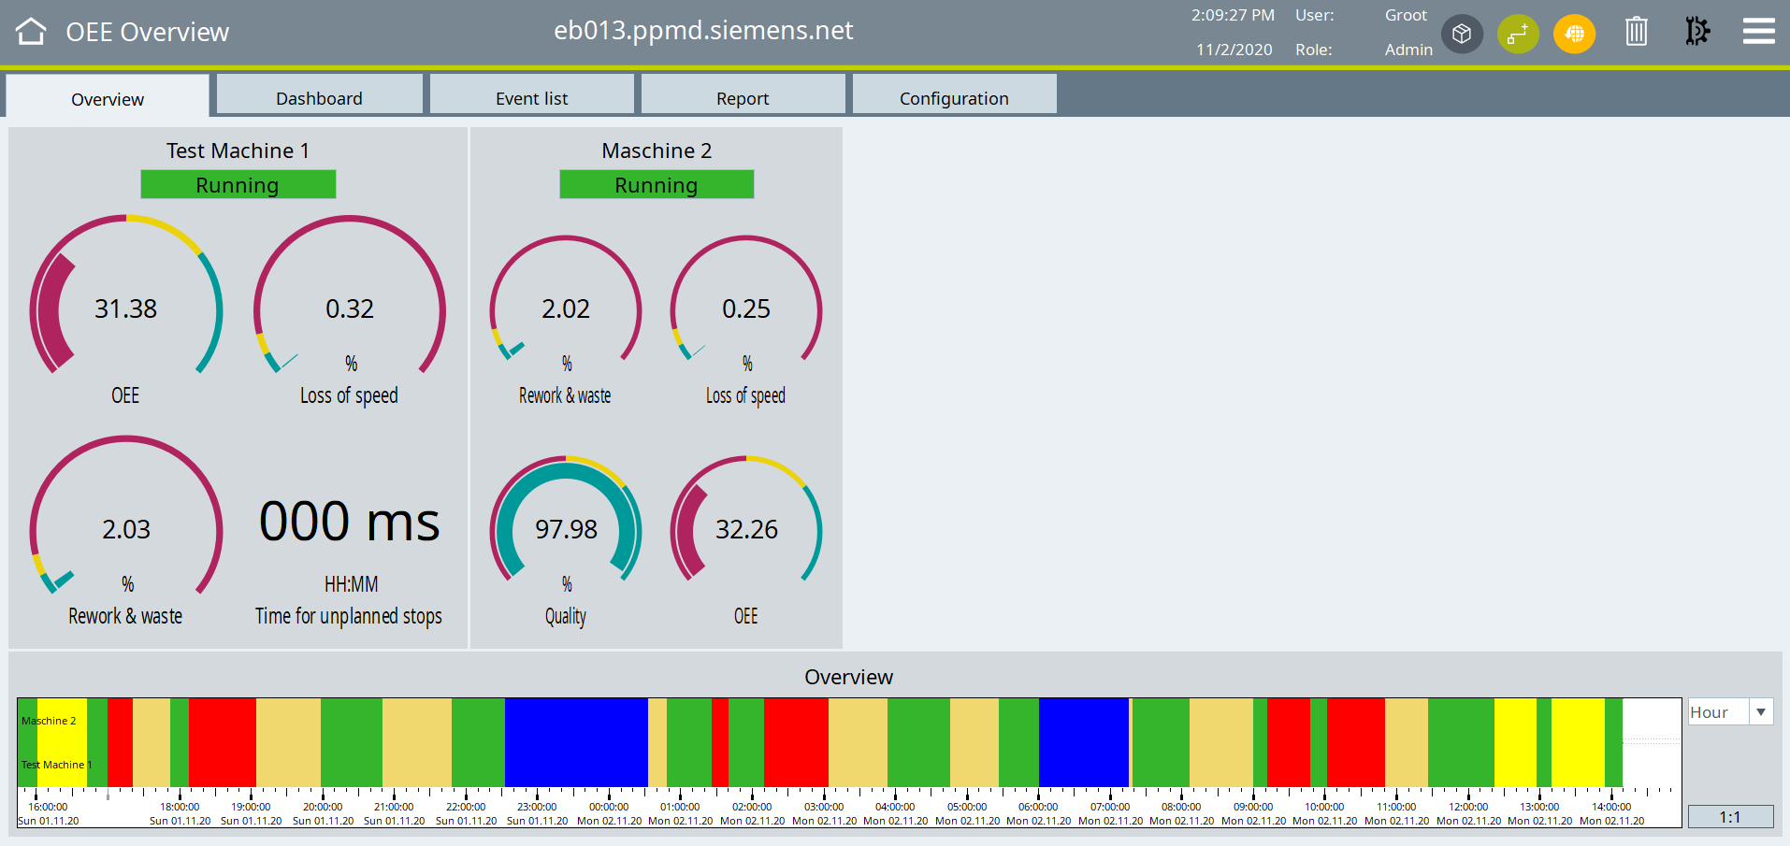
Task: Open the Event list tab
Action: pos(531,98)
